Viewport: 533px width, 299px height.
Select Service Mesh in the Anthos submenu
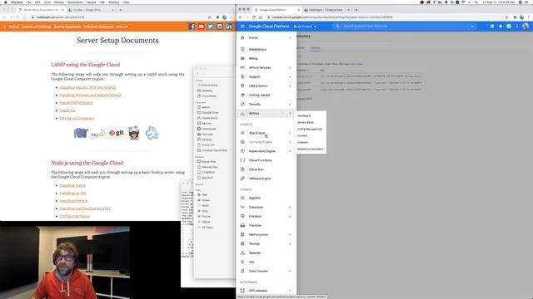coord(306,122)
